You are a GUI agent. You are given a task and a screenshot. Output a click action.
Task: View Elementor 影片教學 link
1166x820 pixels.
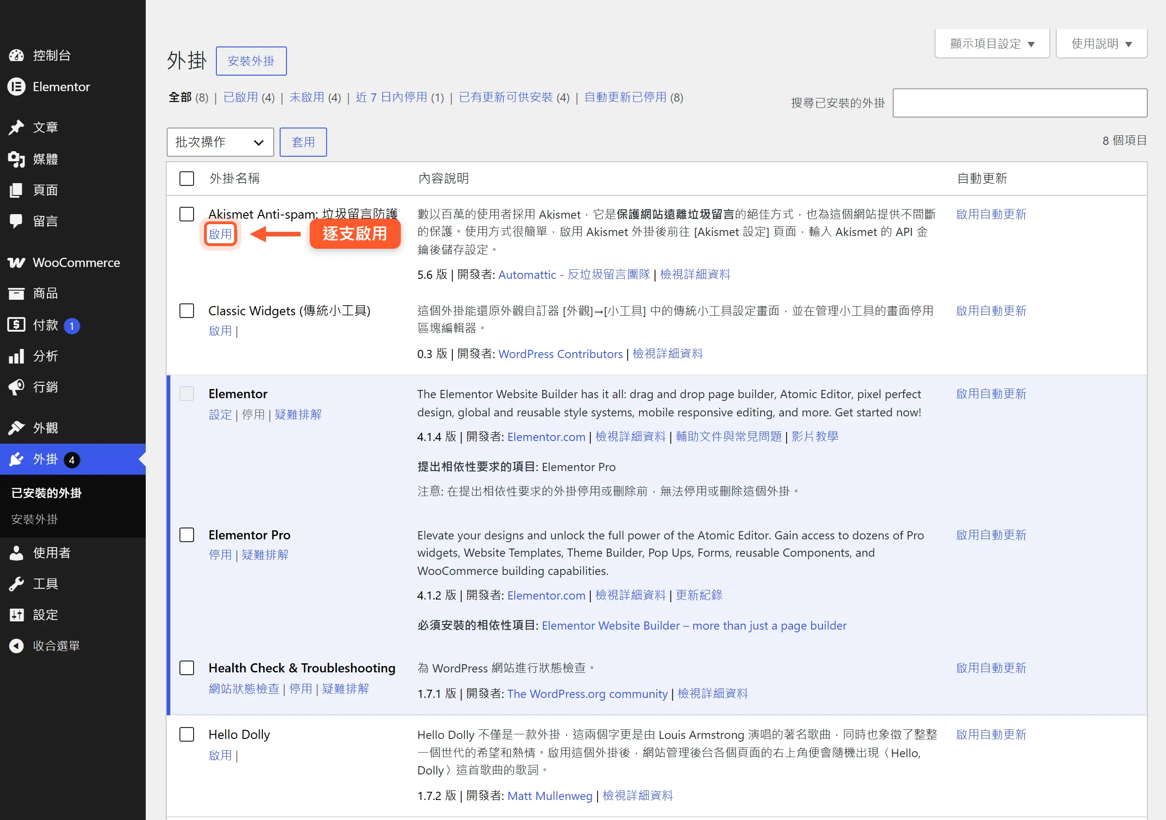point(814,436)
